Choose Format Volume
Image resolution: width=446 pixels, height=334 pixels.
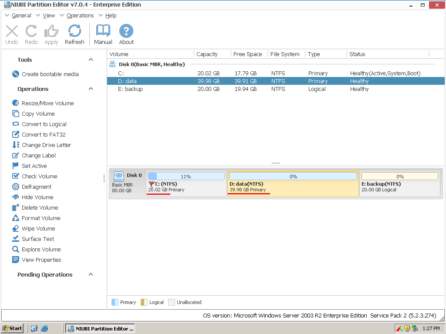pyautogui.click(x=36, y=218)
